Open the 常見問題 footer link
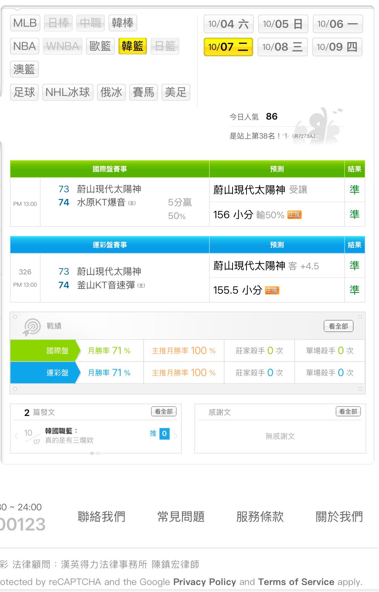Viewport: 379px width, 592px height. 181,517
